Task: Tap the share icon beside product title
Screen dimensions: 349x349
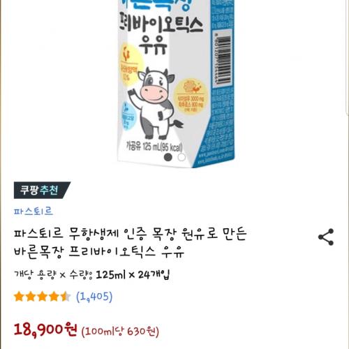Action: click(x=326, y=237)
